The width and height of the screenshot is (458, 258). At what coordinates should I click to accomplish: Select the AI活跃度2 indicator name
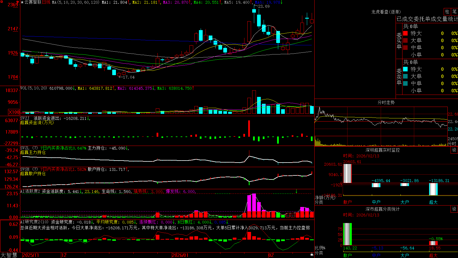pyautogui.click(x=30, y=191)
